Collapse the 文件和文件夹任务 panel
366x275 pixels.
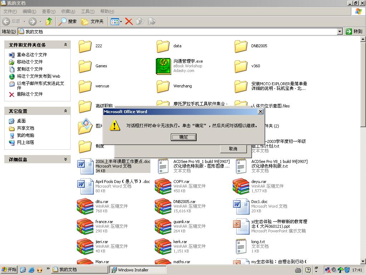point(66,44)
